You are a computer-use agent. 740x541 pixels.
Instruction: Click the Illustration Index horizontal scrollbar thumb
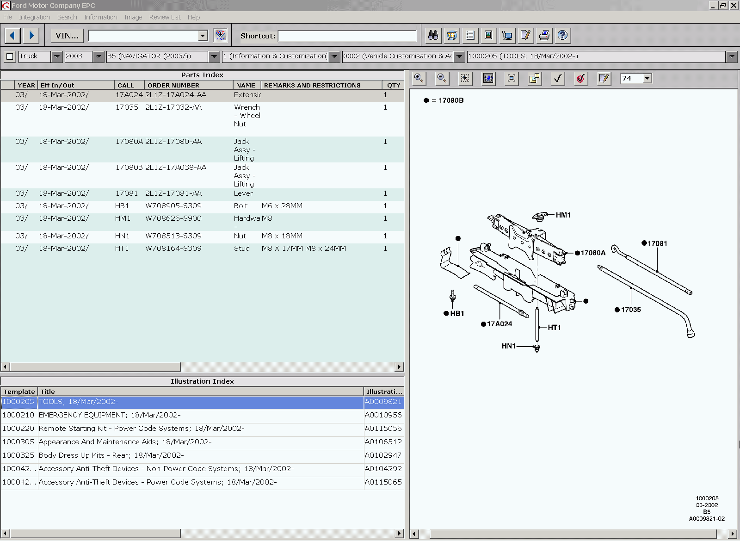[95, 534]
